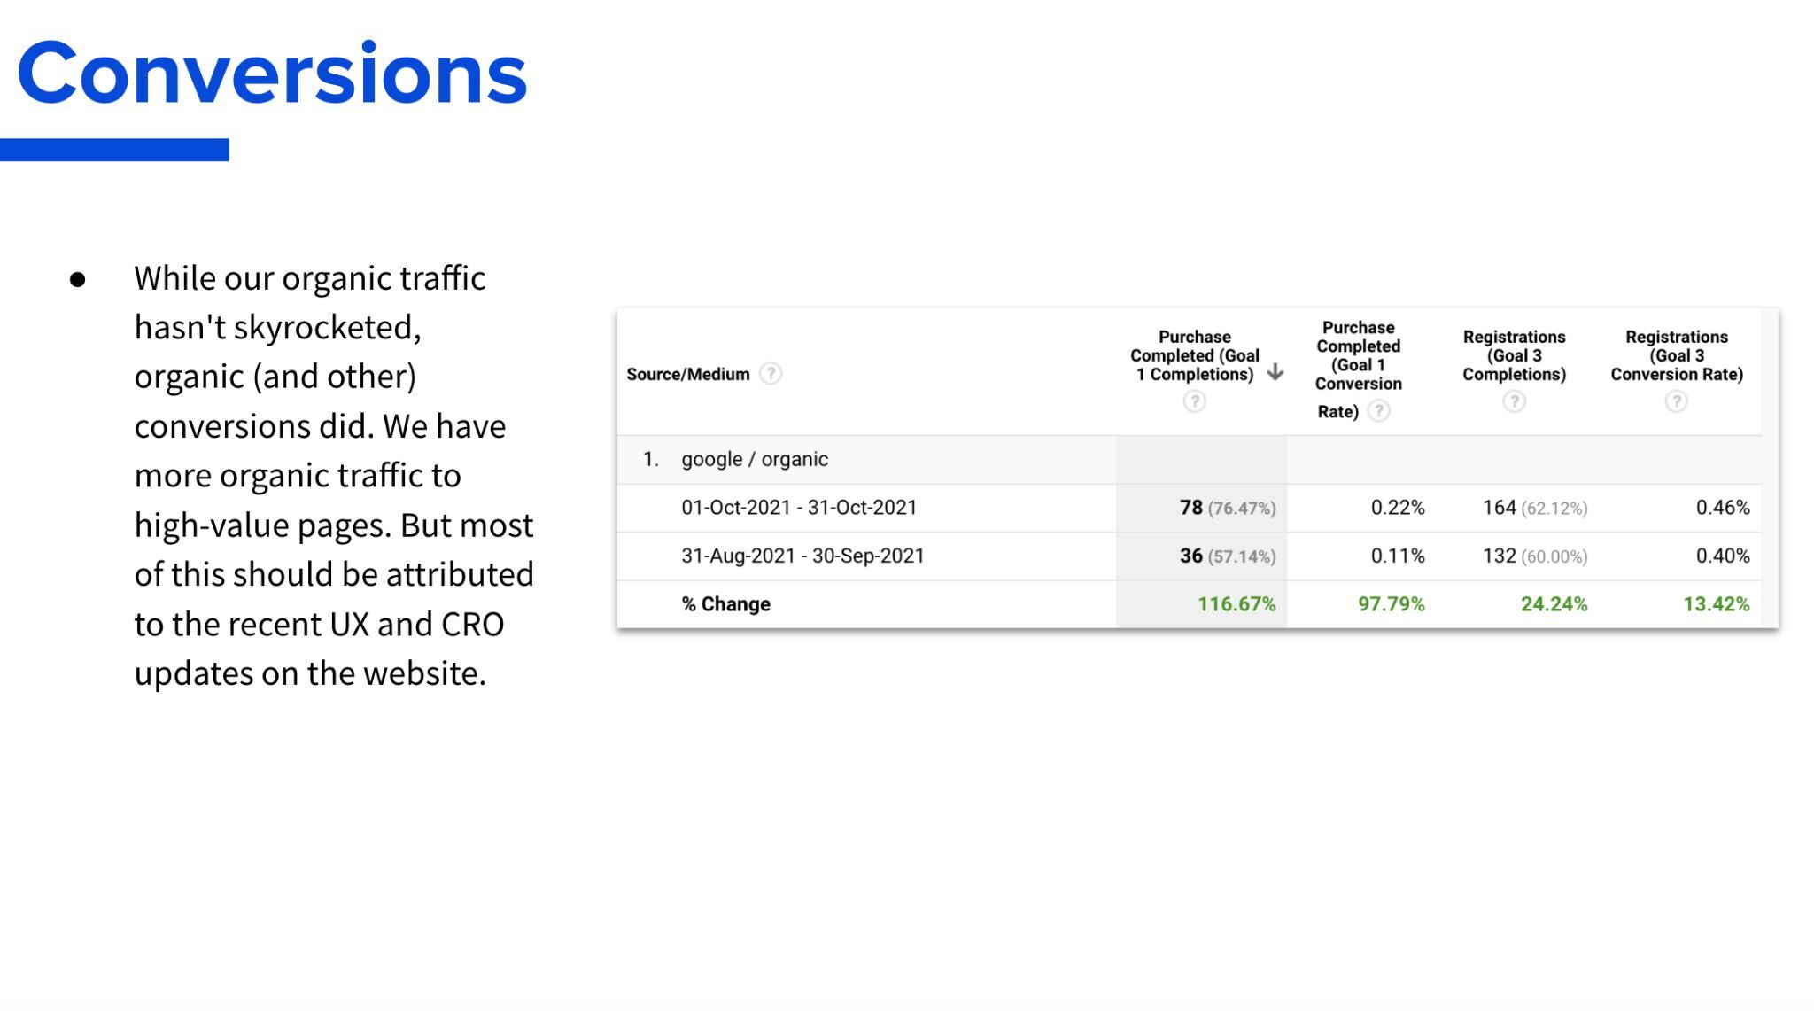This screenshot has width=1814, height=1011.
Task: Click help icon beside Goal 1 Conversion Rate
Action: coord(1378,411)
